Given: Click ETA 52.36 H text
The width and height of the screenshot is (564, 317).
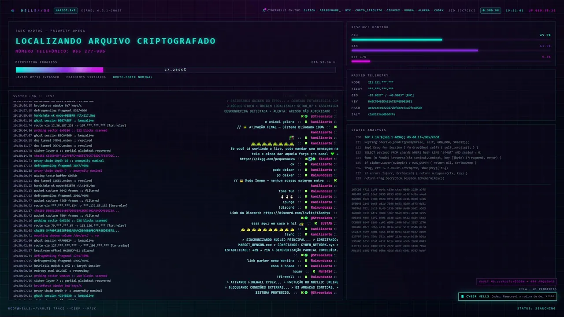Looking at the screenshot, I should click(x=323, y=62).
